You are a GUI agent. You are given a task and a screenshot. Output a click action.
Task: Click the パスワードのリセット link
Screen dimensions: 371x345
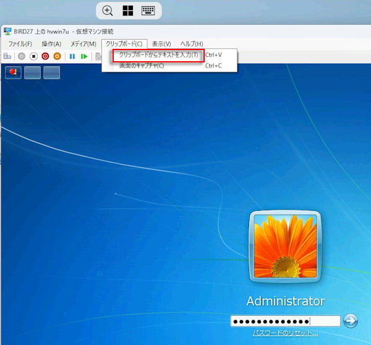285,333
